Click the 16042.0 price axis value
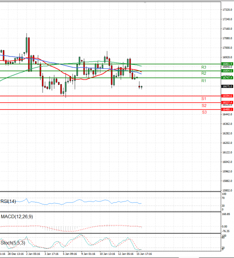This screenshot has height=258, width=234. pos(227,162)
